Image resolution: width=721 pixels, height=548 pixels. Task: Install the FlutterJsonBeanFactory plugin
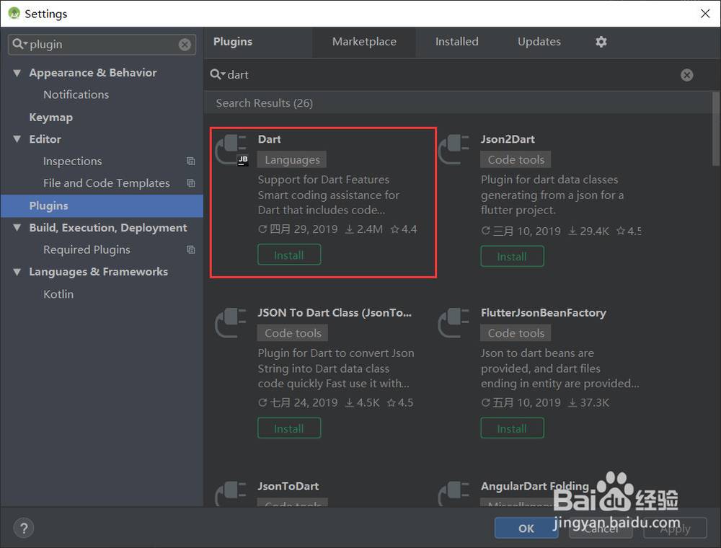512,428
